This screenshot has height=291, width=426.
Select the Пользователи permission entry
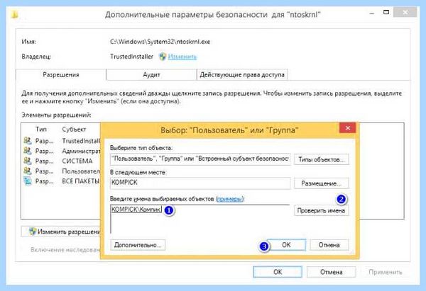62,171
